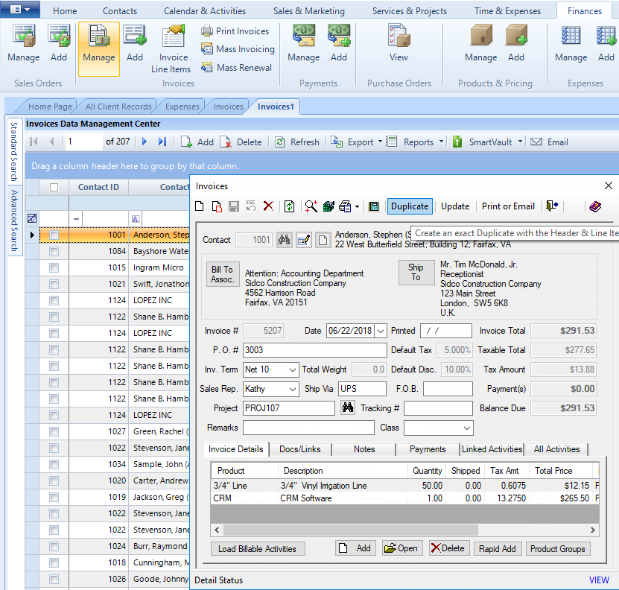Viewport: 619px width, 590px height.
Task: Jump to last record in navigator
Action: 162,142
